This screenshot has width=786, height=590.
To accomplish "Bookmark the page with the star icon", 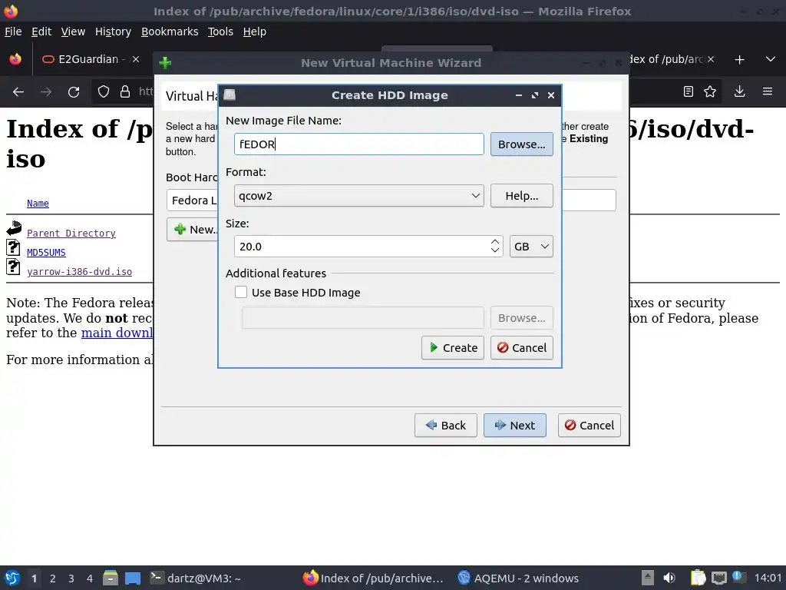I will (710, 91).
